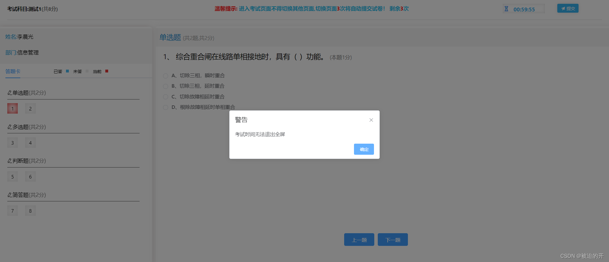Image resolution: width=609 pixels, height=262 pixels.
Task: Close the 警告 dialog with X
Action: coord(371,120)
